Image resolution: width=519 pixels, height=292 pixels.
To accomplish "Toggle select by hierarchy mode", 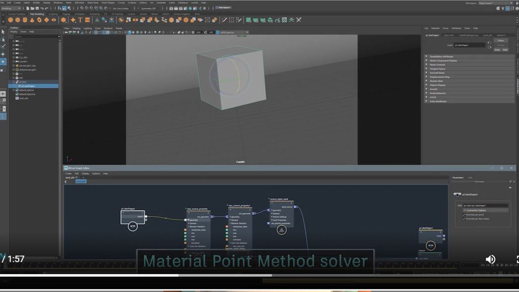I will click(x=60, y=8).
